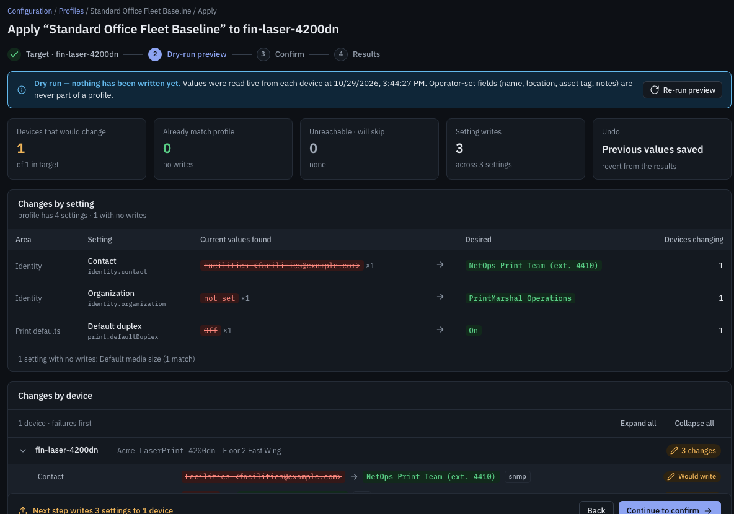
Task: Click the Floor 2 East Wing location text
Action: click(x=252, y=451)
